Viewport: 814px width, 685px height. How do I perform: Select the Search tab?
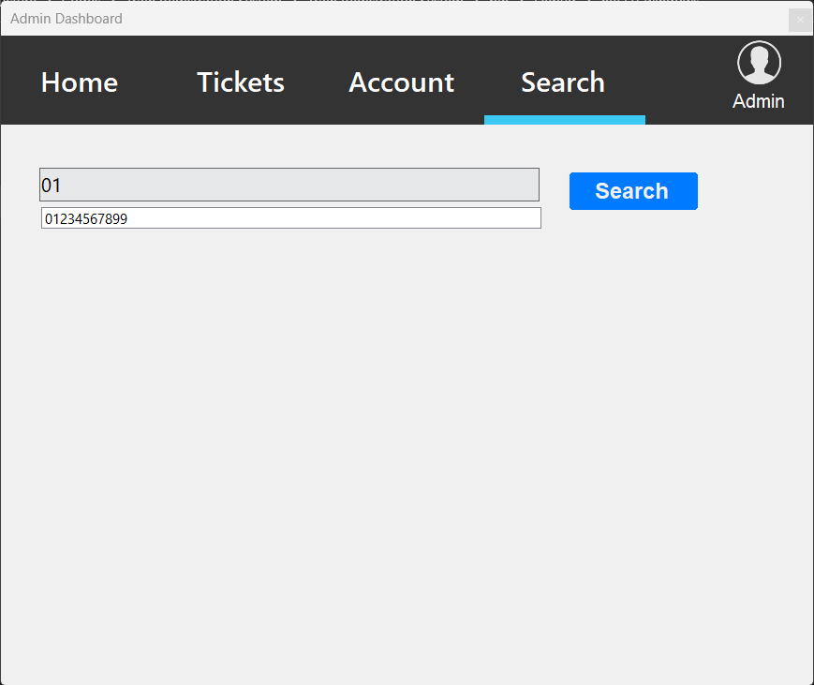pyautogui.click(x=562, y=82)
